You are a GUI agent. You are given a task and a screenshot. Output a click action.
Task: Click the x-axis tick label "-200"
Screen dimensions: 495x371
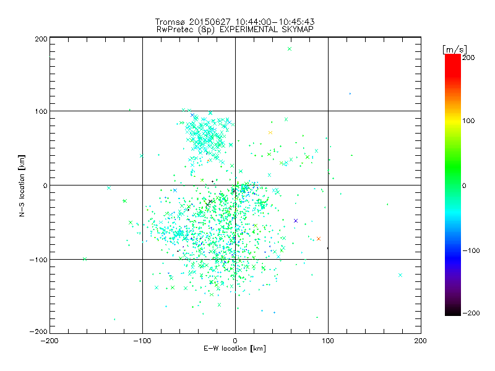pos(49,341)
